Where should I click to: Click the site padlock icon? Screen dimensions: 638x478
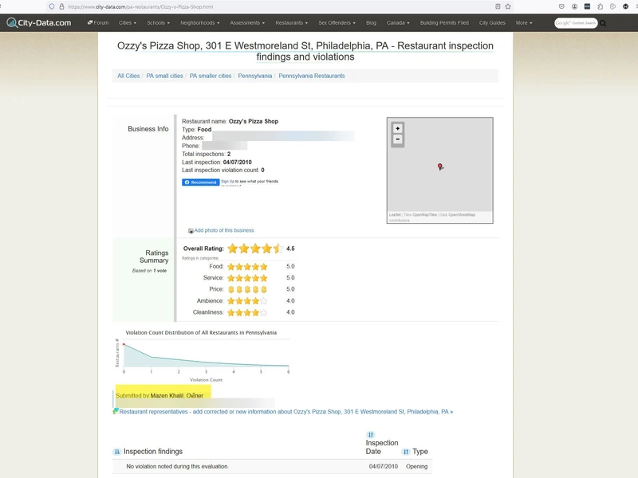coord(62,6)
